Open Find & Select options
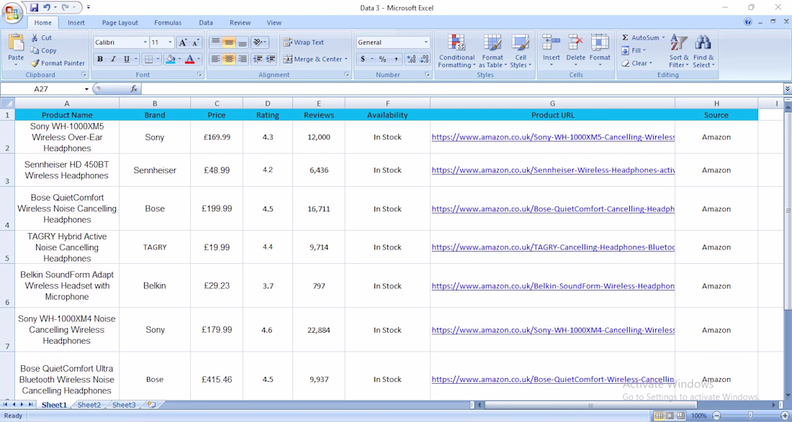Viewport: 792px width, 422px height. [703, 52]
